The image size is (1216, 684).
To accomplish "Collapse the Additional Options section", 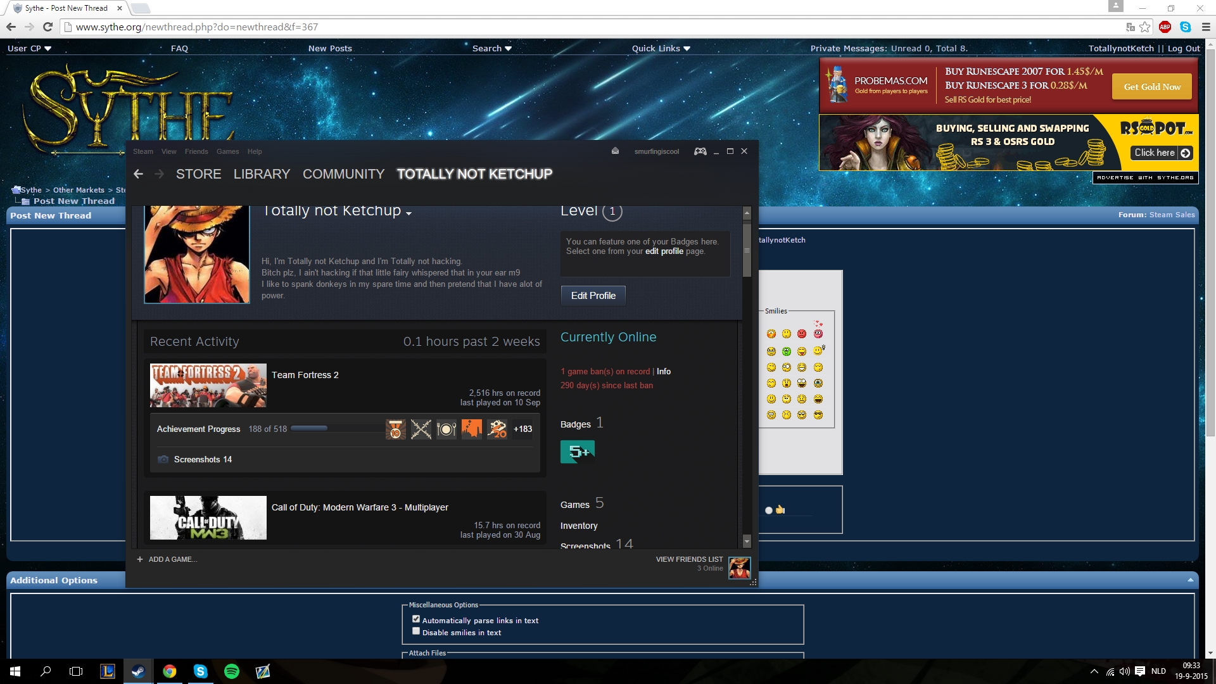I will click(x=1190, y=580).
